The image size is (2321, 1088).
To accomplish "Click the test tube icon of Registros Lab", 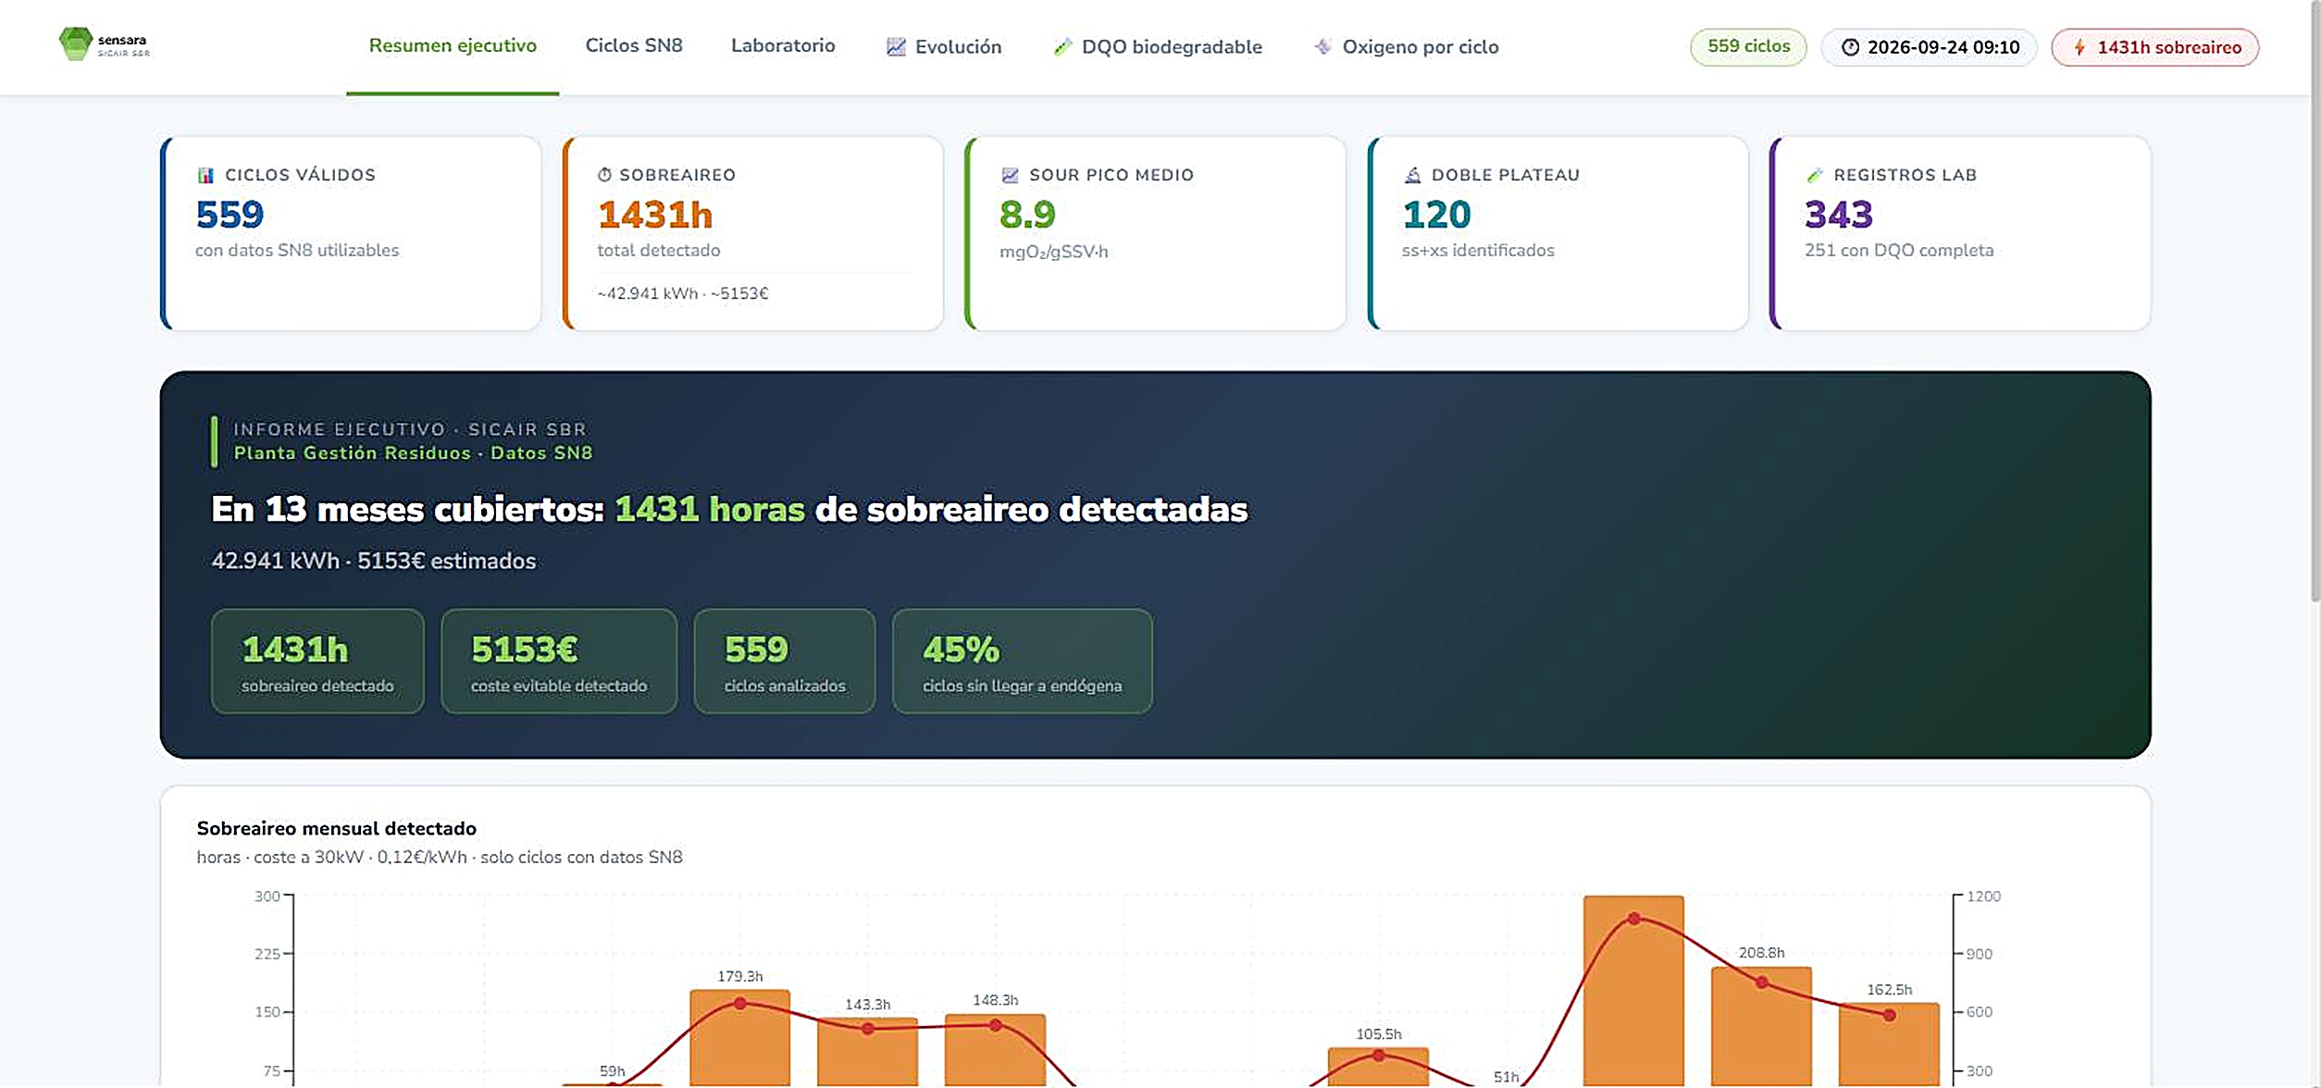I will (1815, 175).
